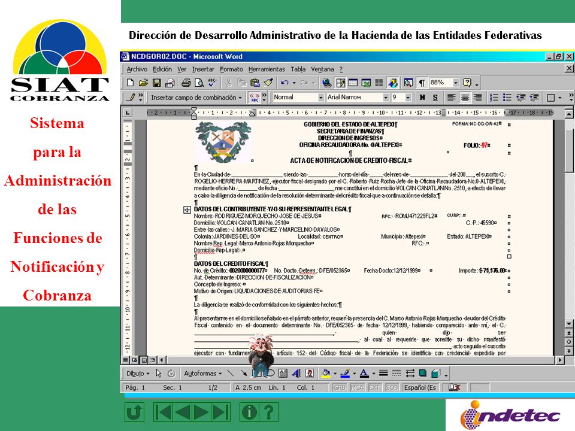Go to the next slide
Image resolution: width=575 pixels, height=431 pixels.
[201, 412]
